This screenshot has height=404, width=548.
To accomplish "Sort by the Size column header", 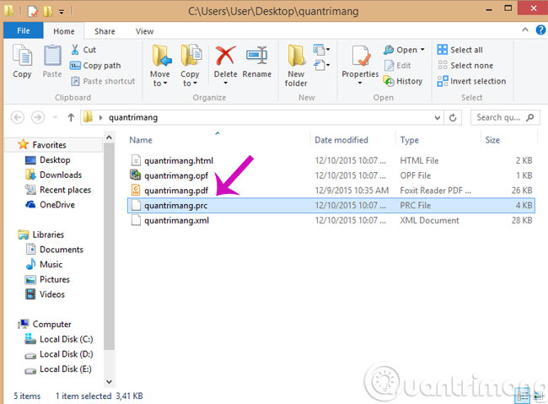I will (492, 140).
